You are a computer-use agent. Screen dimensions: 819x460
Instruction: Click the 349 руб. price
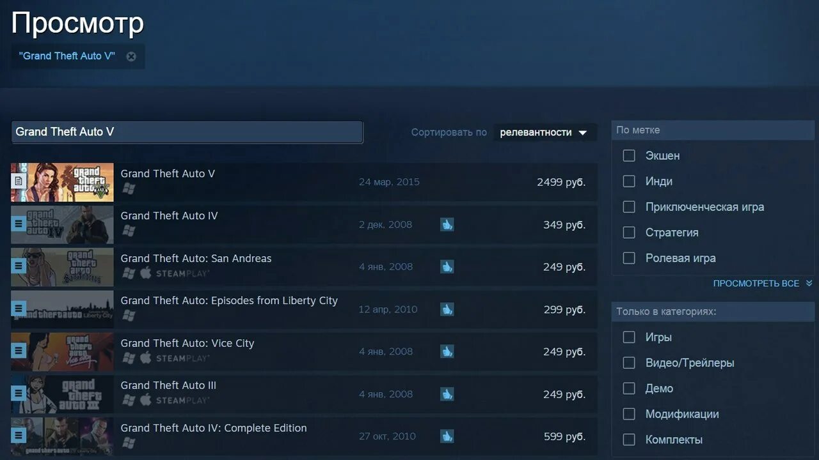[564, 225]
